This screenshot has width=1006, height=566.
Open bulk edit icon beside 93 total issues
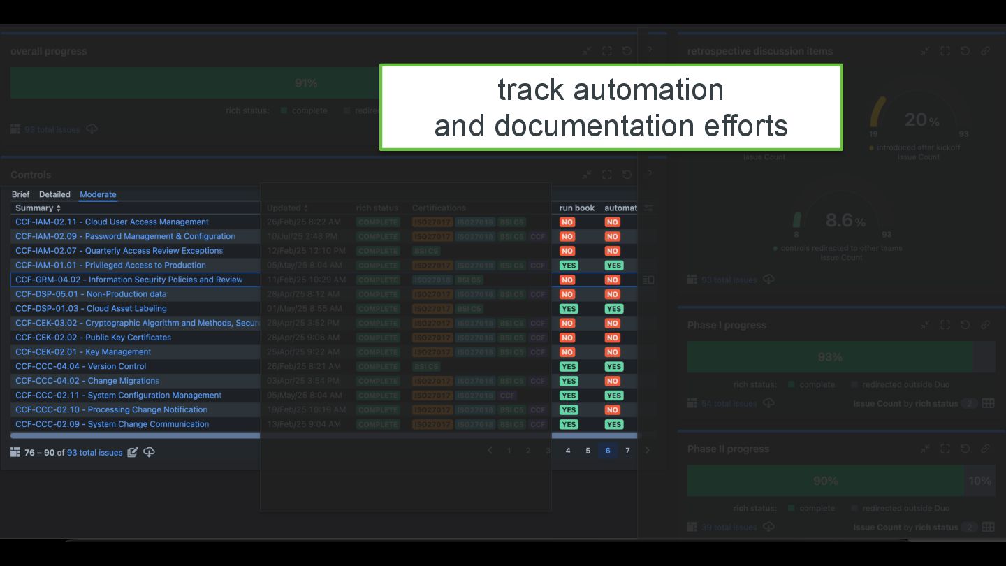click(132, 453)
